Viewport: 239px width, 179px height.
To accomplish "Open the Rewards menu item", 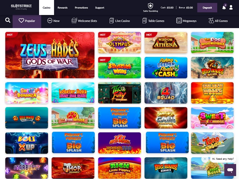I will pyautogui.click(x=63, y=7).
